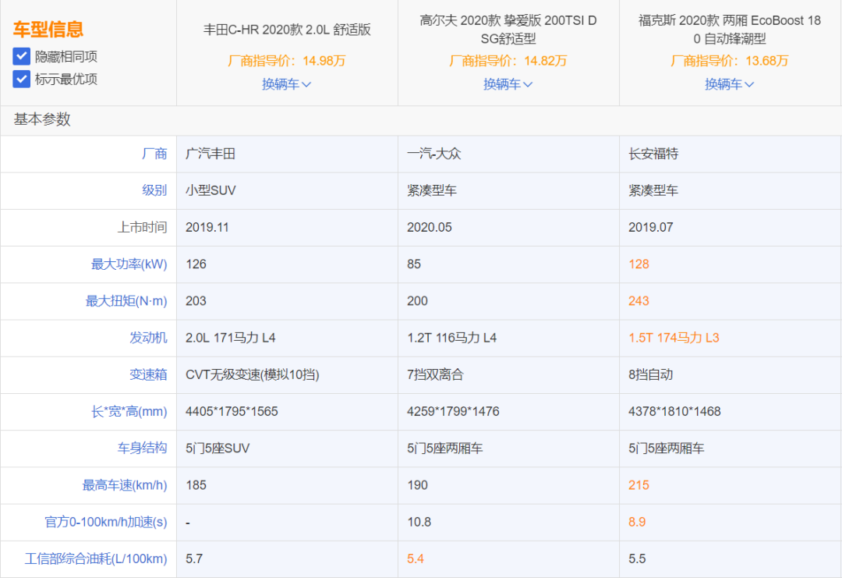Viewport: 842px width, 578px height.
Task: Click the 最高车速(km/h) parameter link
Action: point(125,486)
